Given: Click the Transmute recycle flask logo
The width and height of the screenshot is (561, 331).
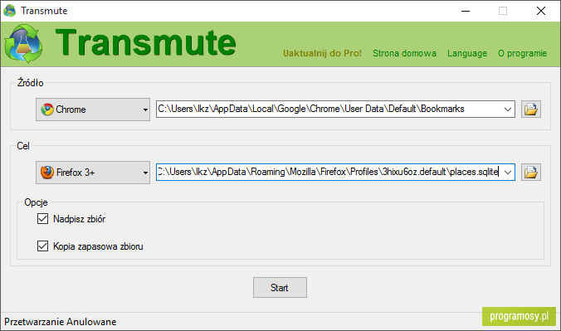Looking at the screenshot, I should pyautogui.click(x=23, y=44).
